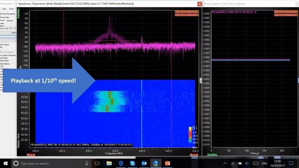Click the RFeye MAC status readout on the waterfall

pyautogui.click(x=81, y=145)
